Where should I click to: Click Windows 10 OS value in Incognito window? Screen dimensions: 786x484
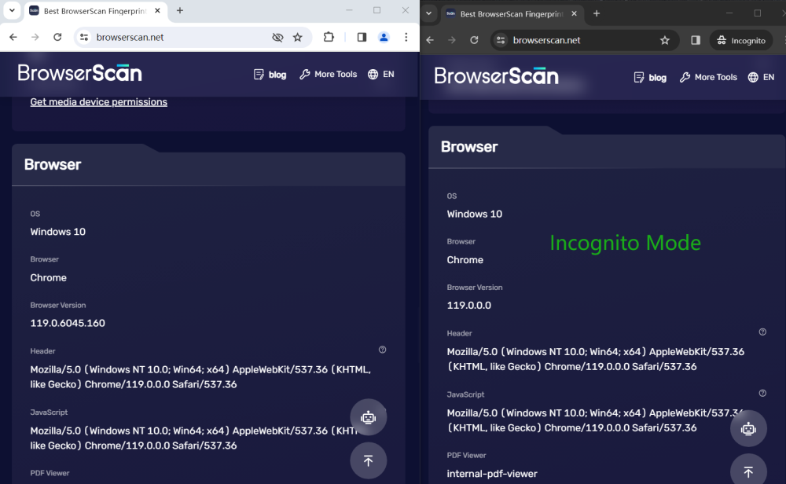click(x=475, y=214)
